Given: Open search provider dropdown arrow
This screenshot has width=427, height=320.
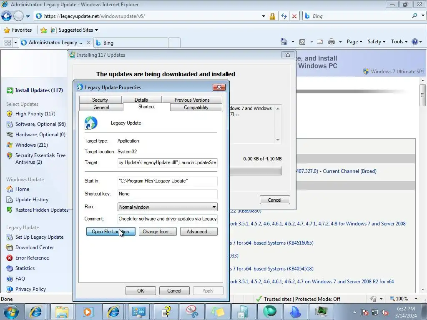Looking at the screenshot, I should click(x=423, y=16).
